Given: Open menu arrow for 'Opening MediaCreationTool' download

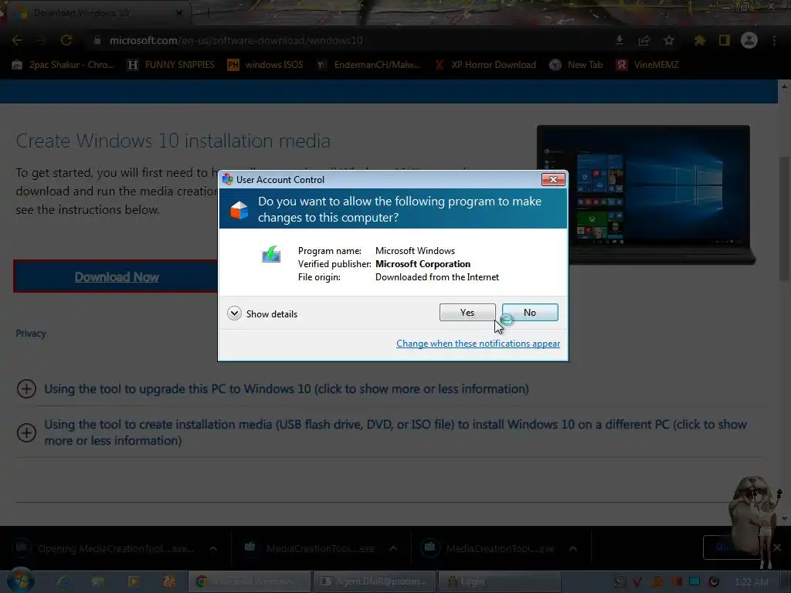Looking at the screenshot, I should [213, 548].
